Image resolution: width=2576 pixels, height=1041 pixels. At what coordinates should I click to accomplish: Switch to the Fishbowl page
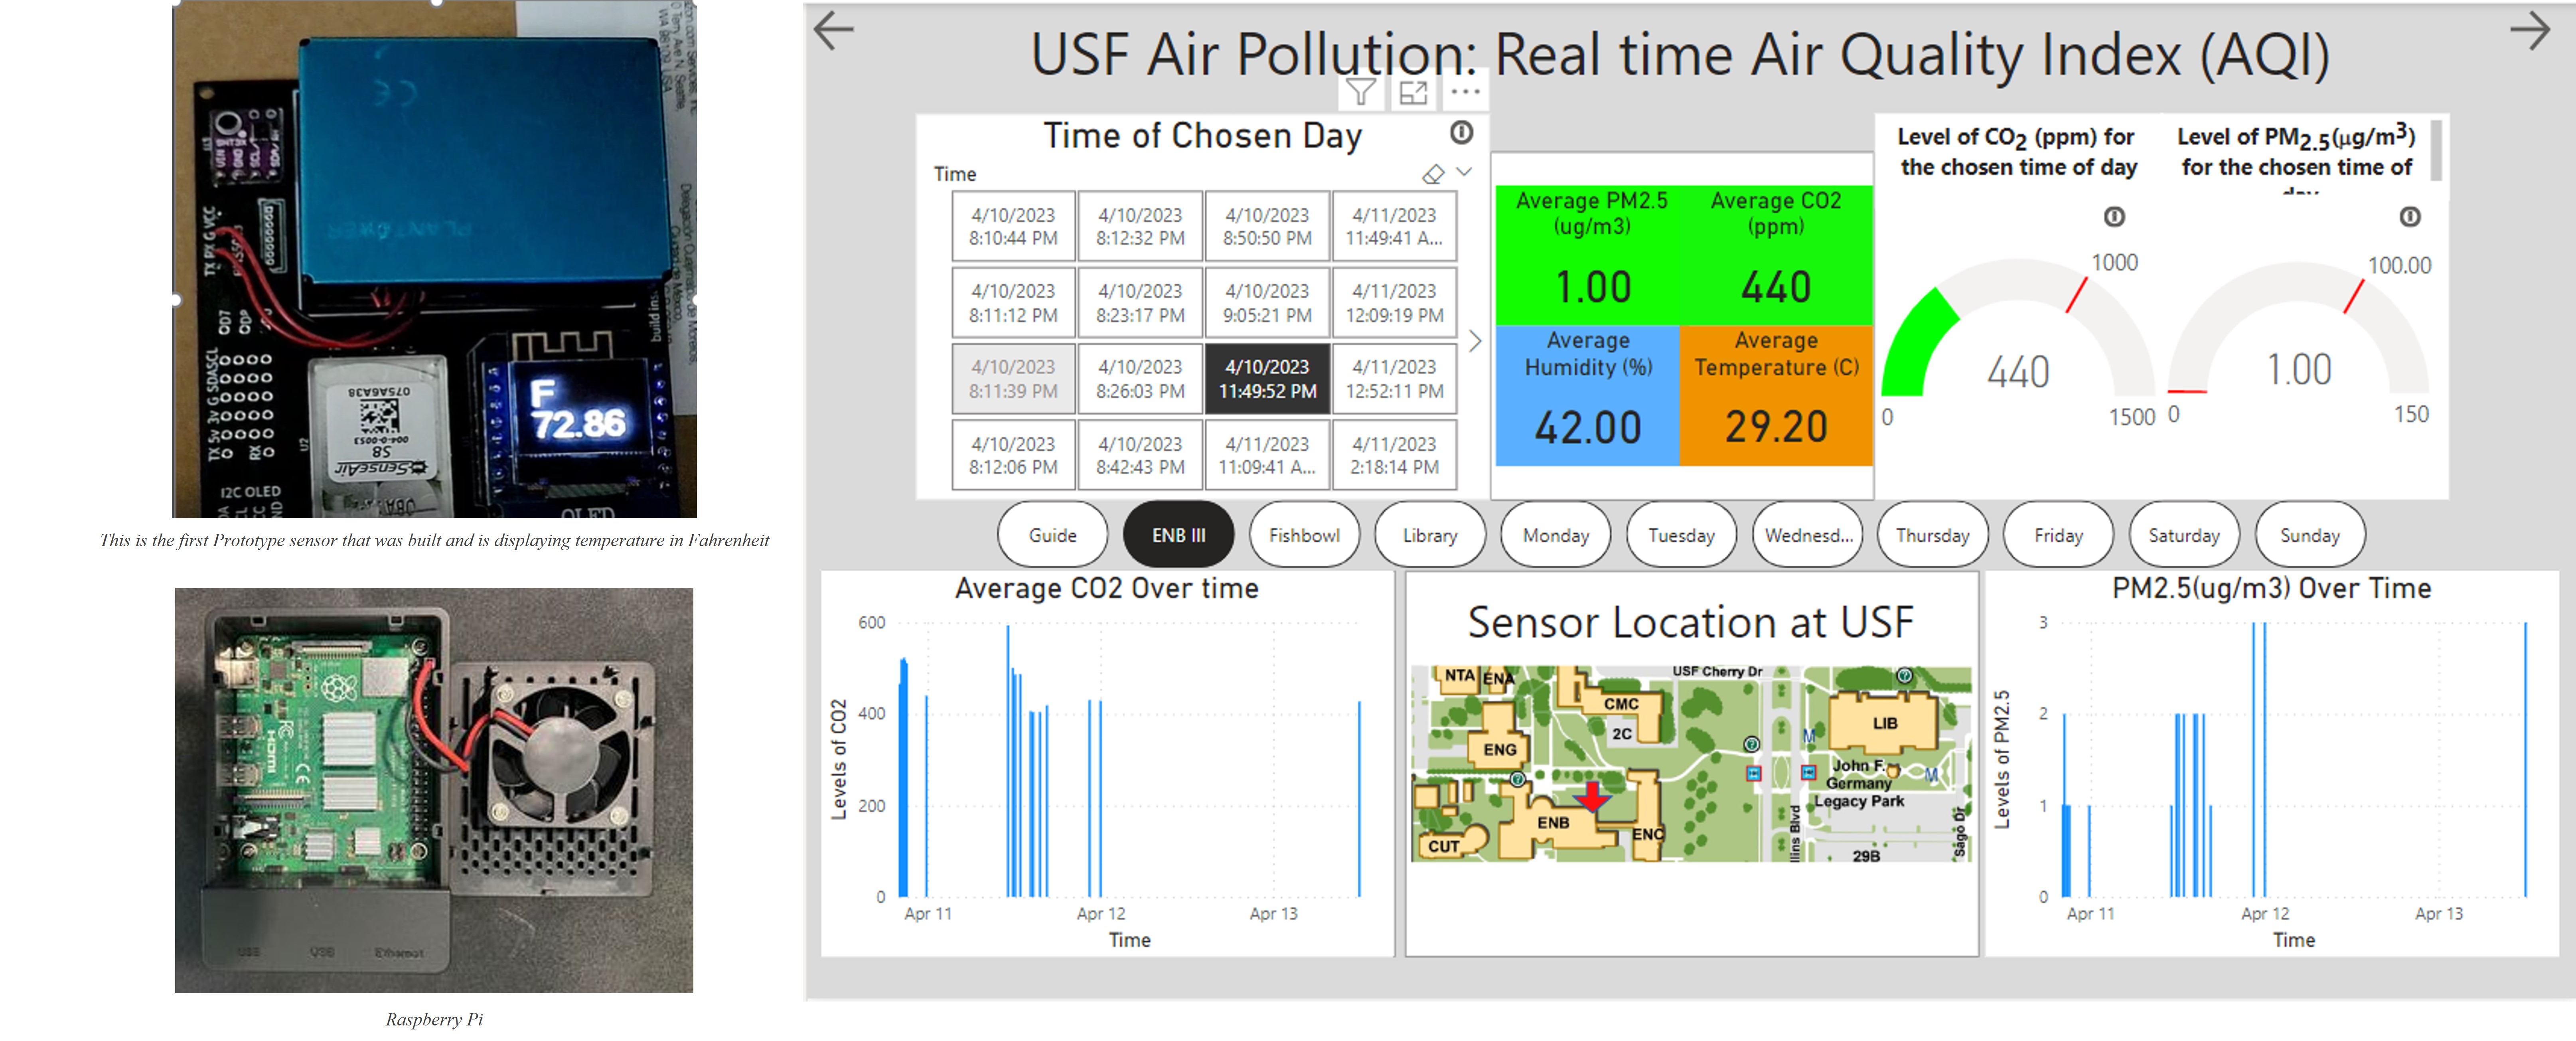click(1304, 535)
